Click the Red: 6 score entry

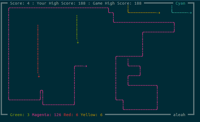tap(71, 115)
